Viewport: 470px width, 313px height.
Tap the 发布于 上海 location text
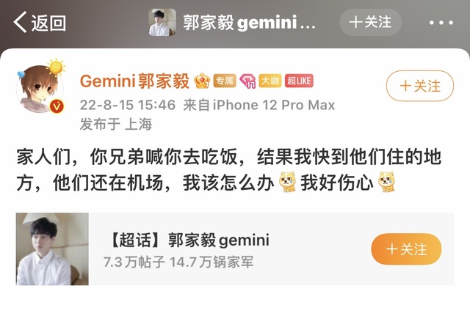point(116,124)
